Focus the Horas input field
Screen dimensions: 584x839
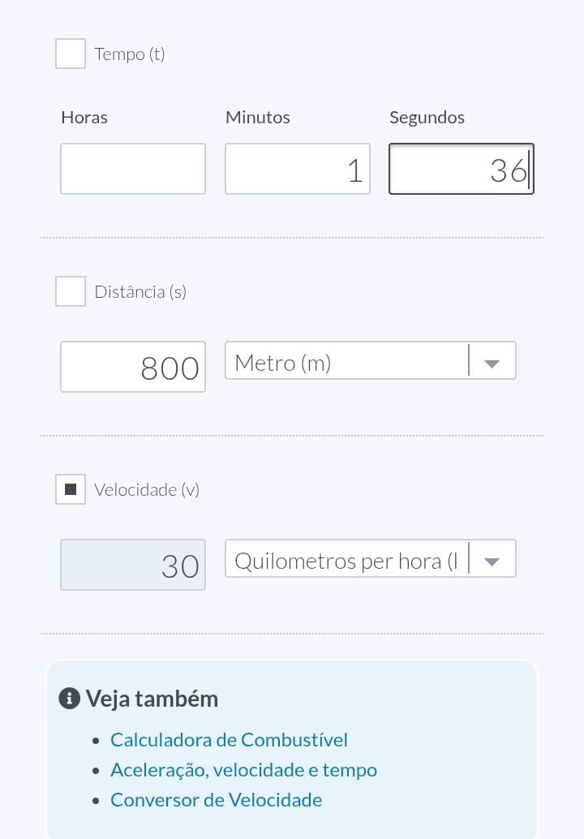(x=133, y=169)
